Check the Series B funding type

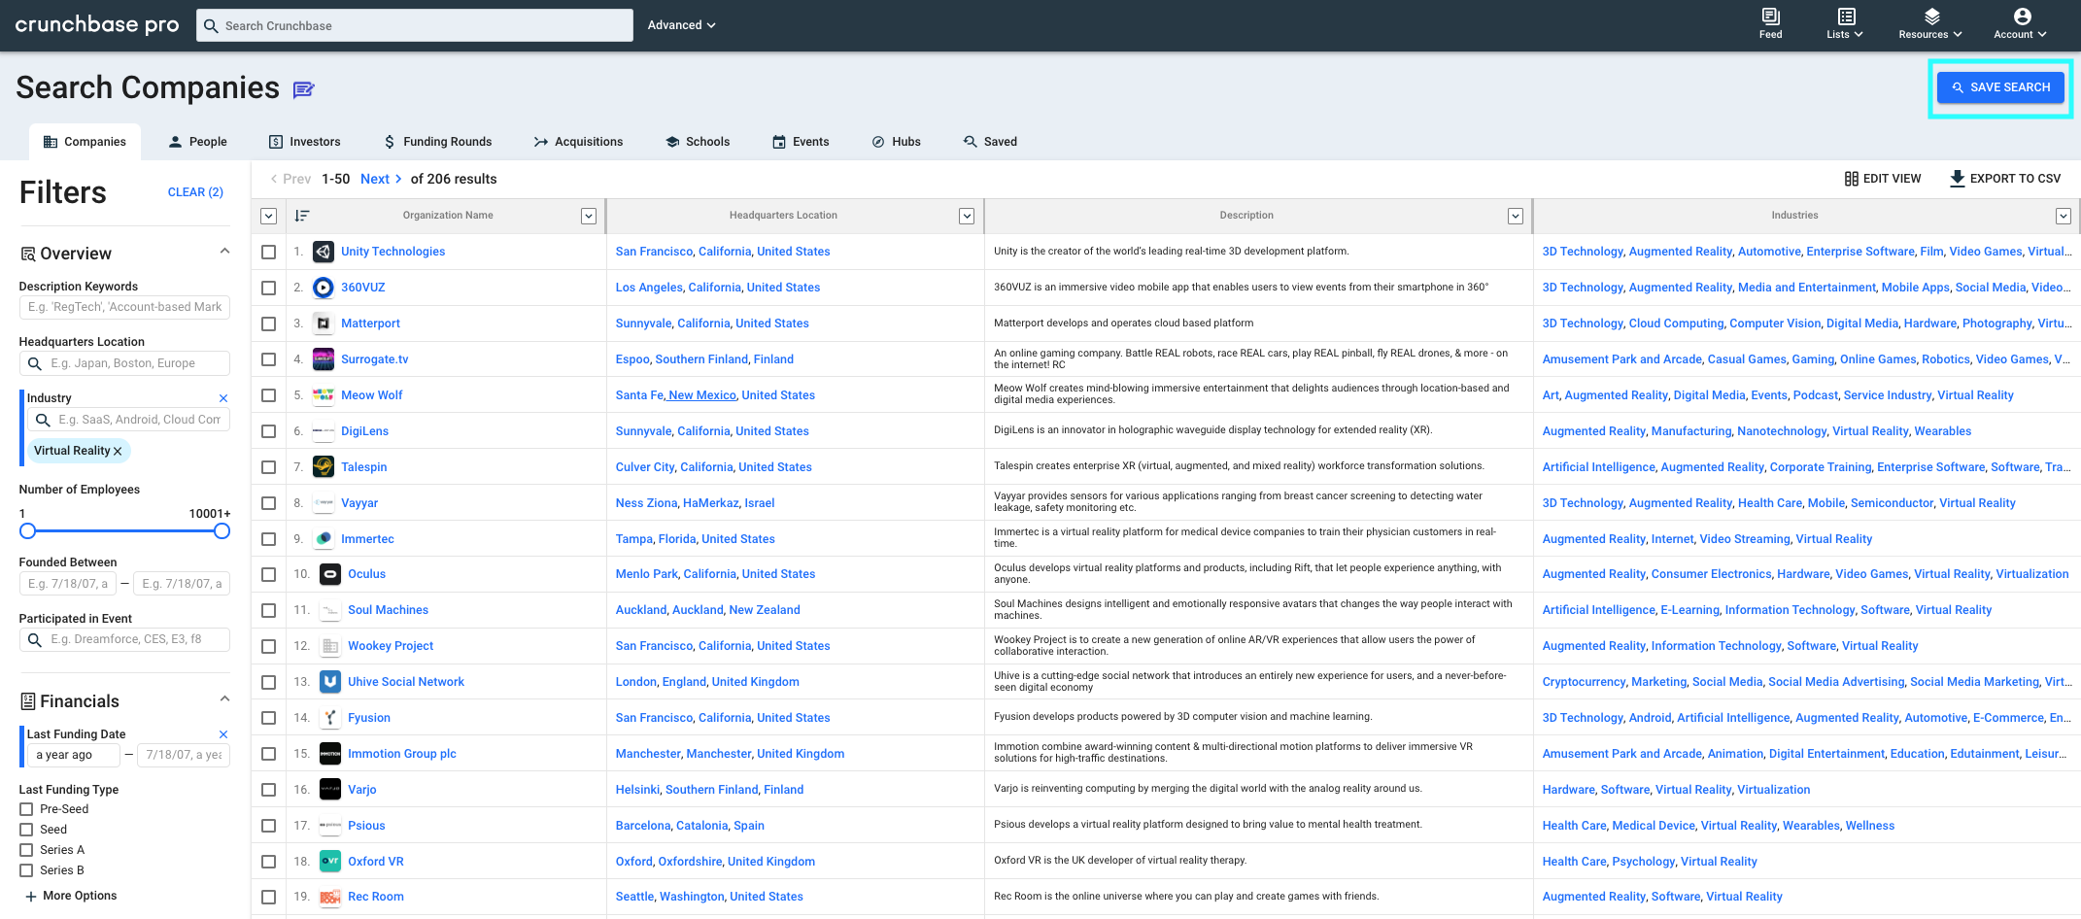[26, 870]
